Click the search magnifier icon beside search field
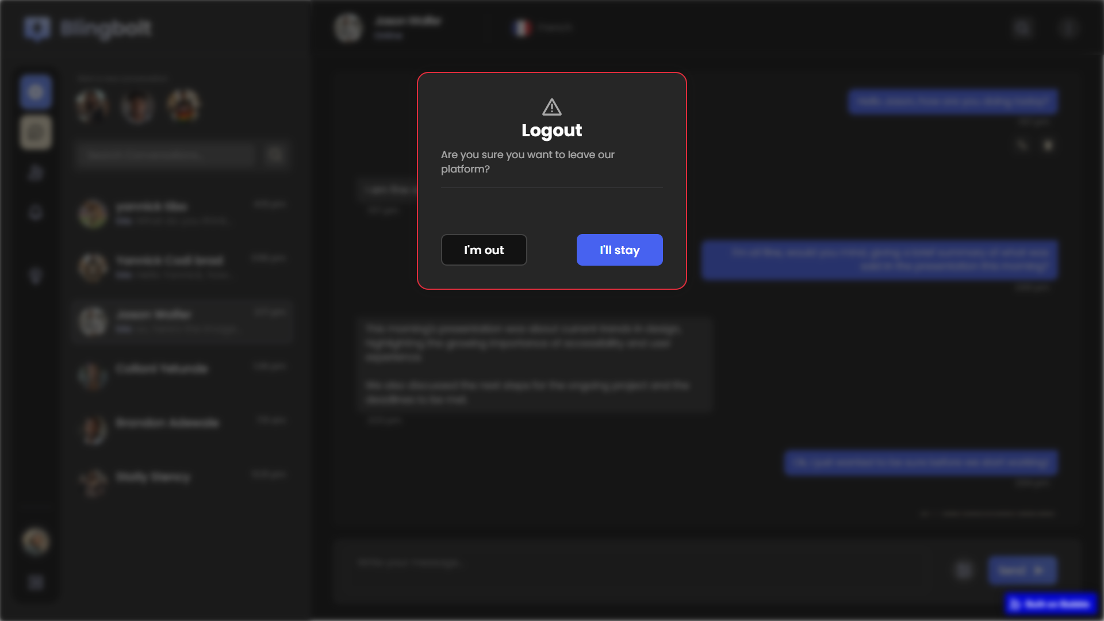Viewport: 1104px width, 621px height. tap(276, 155)
